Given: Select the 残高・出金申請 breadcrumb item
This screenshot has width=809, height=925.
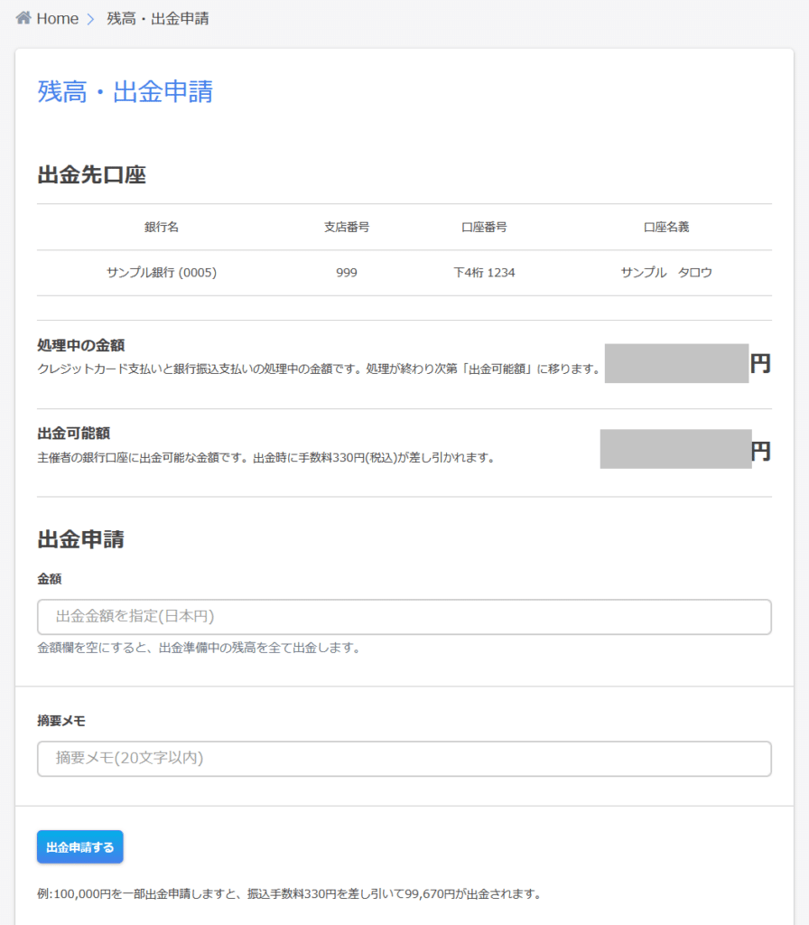Looking at the screenshot, I should [x=157, y=19].
